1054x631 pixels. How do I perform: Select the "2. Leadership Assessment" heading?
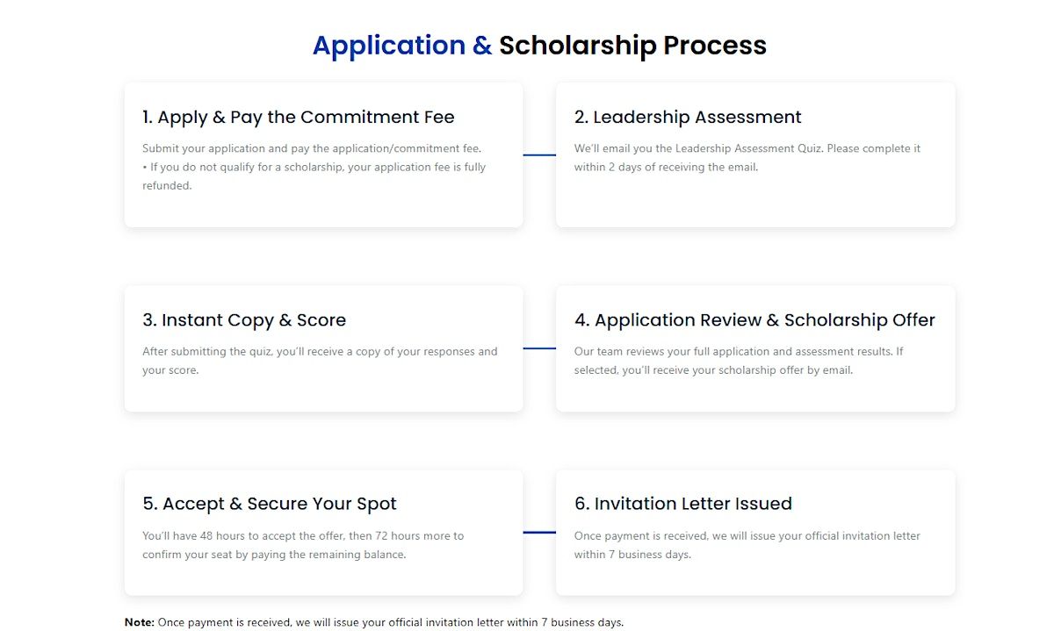pyautogui.click(x=688, y=118)
